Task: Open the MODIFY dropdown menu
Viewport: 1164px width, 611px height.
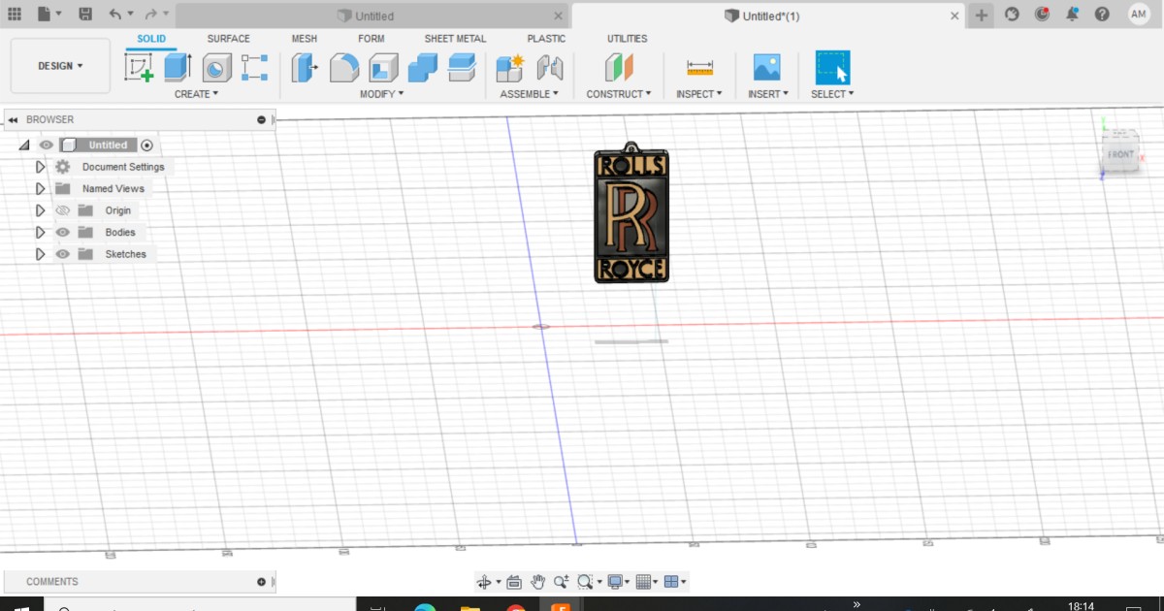Action: pos(381,94)
